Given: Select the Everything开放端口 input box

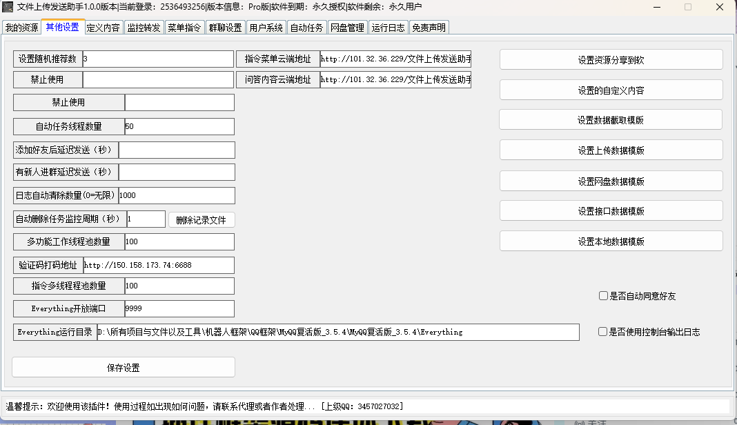Looking at the screenshot, I should [x=179, y=308].
